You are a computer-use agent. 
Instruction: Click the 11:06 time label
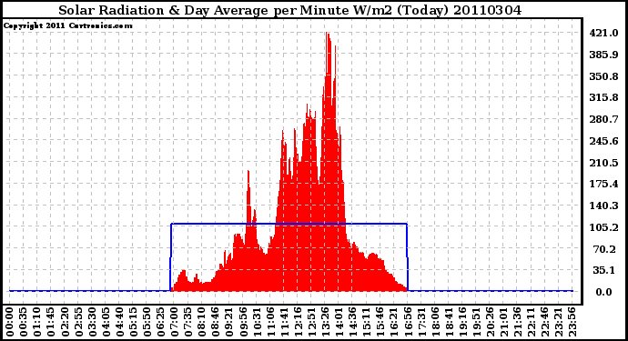click(x=270, y=322)
